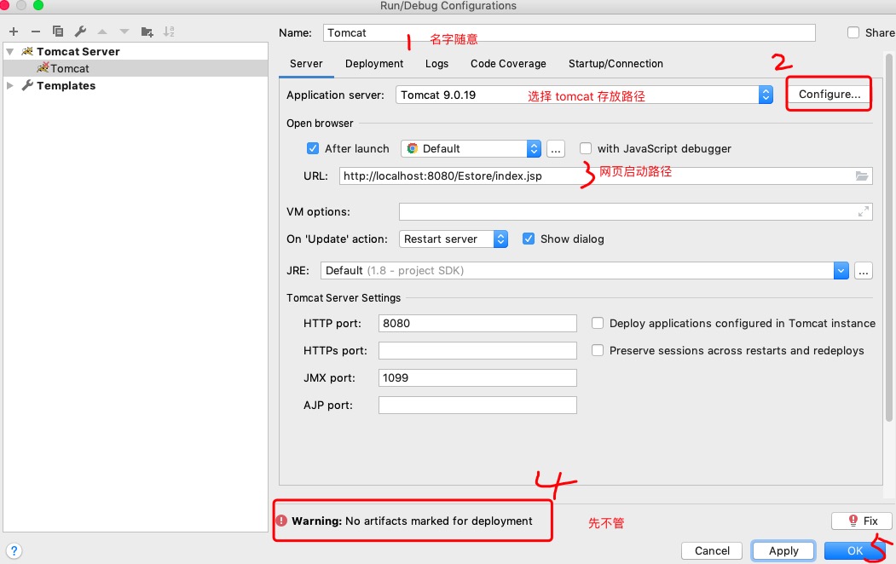Open the Application server dropdown
Viewport: 896px width, 564px height.
point(765,95)
